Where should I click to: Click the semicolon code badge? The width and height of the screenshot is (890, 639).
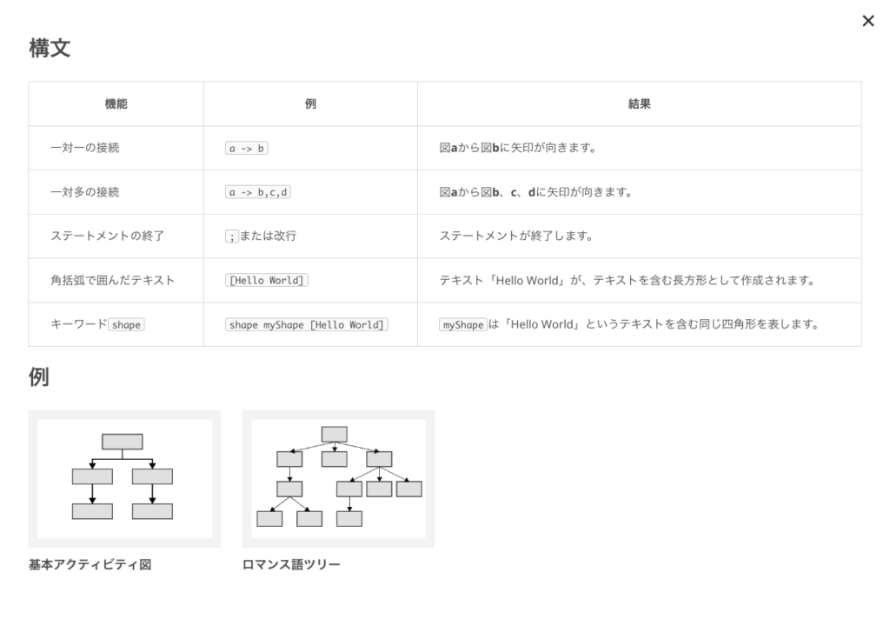pos(231,236)
